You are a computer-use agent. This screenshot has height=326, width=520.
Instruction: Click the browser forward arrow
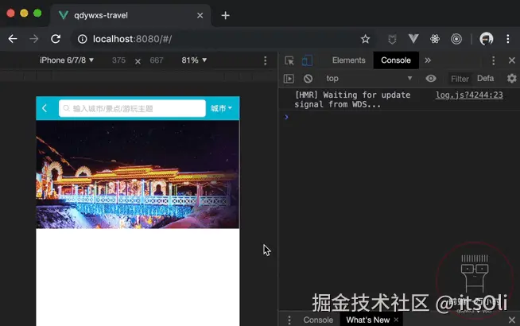click(34, 39)
